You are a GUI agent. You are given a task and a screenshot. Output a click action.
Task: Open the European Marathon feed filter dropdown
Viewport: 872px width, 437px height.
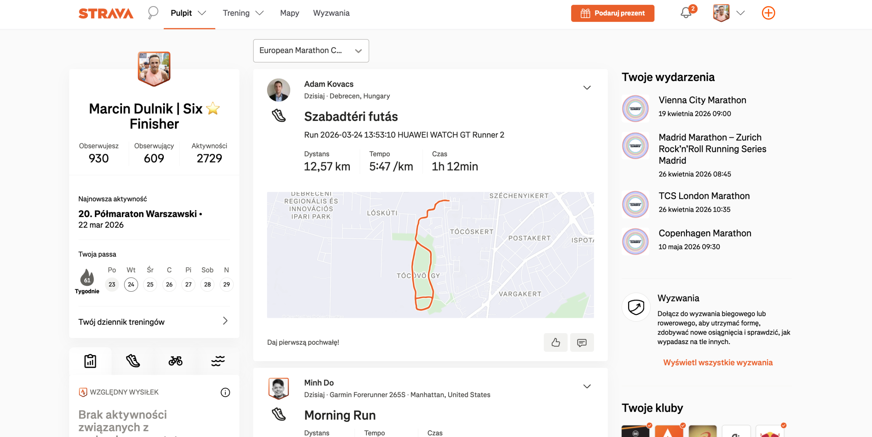click(x=311, y=51)
